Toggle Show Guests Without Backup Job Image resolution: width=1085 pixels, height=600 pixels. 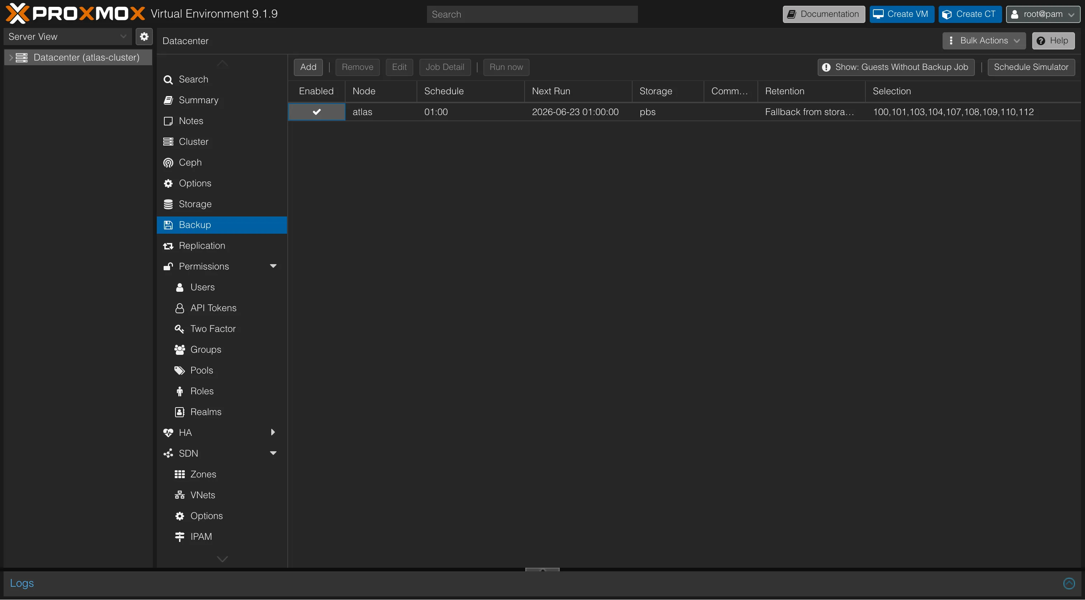[x=896, y=67]
